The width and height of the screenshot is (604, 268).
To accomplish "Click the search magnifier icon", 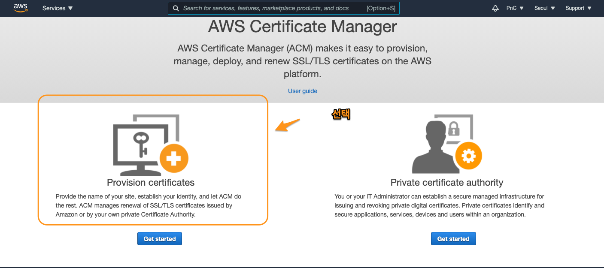I will 176,8.
